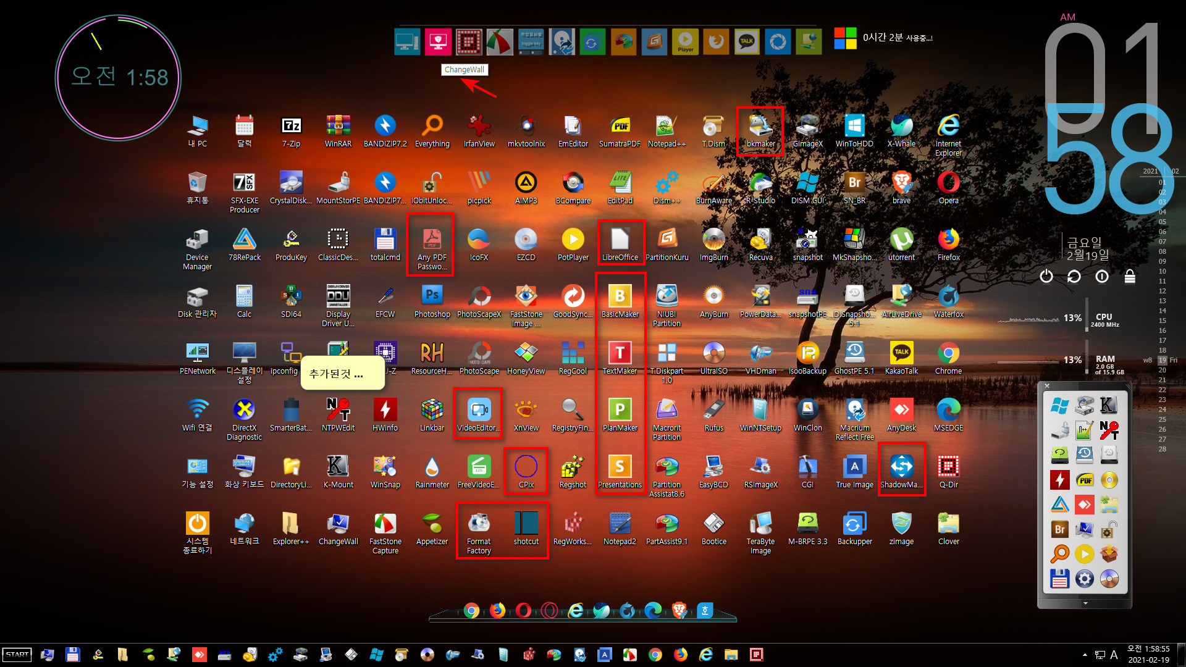Image resolution: width=1186 pixels, height=667 pixels.
Task: Open the 7-Zip desktop icon
Action: click(x=291, y=131)
